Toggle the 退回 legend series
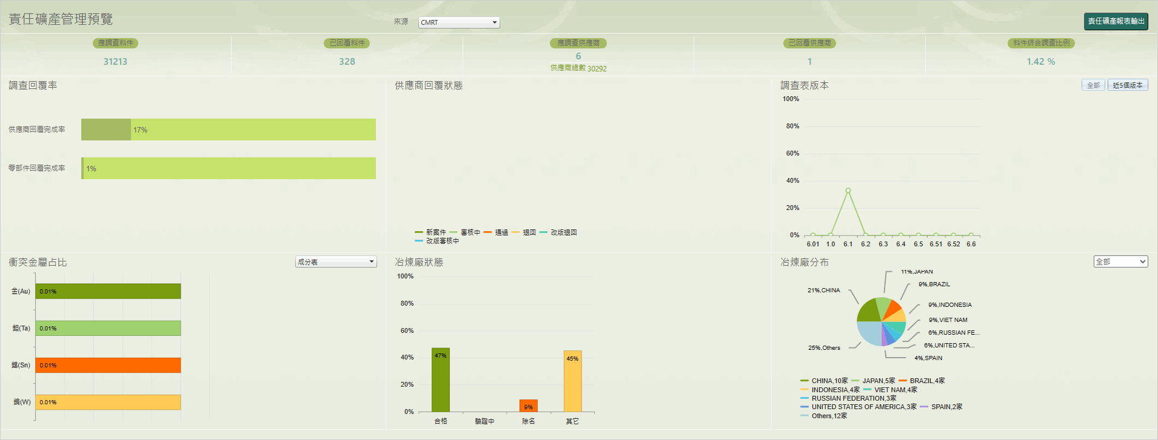Screen dimensions: 1158x440 coord(524,232)
